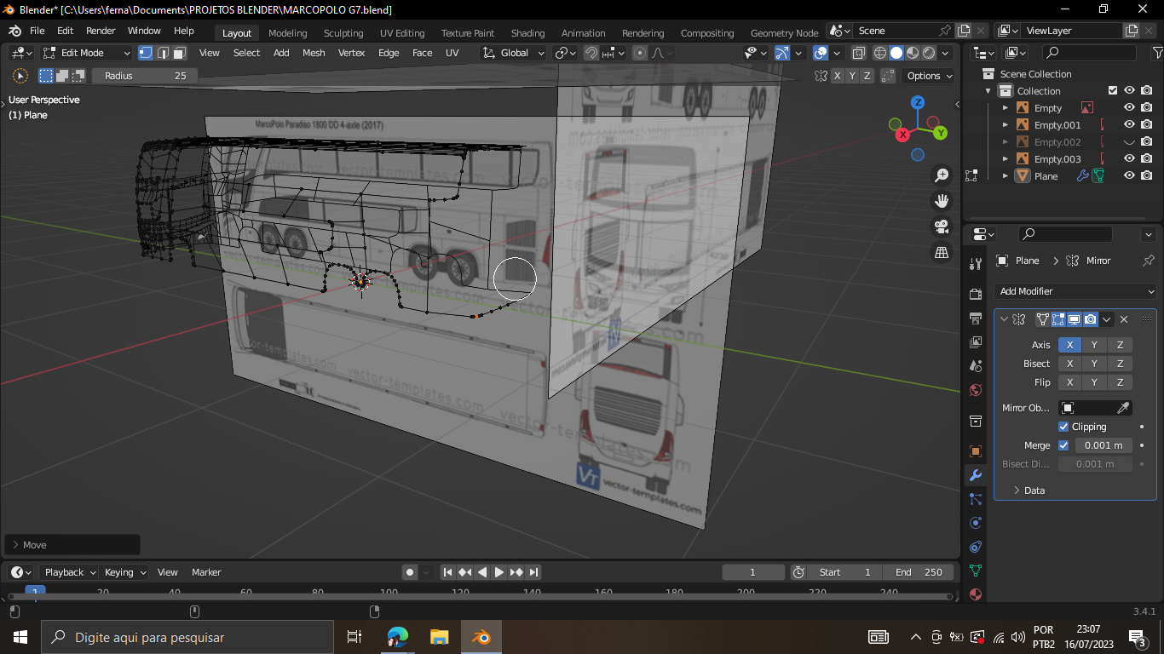Viewport: 1164px width, 654px height.
Task: Toggle camera view icon in viewport
Action: [942, 227]
